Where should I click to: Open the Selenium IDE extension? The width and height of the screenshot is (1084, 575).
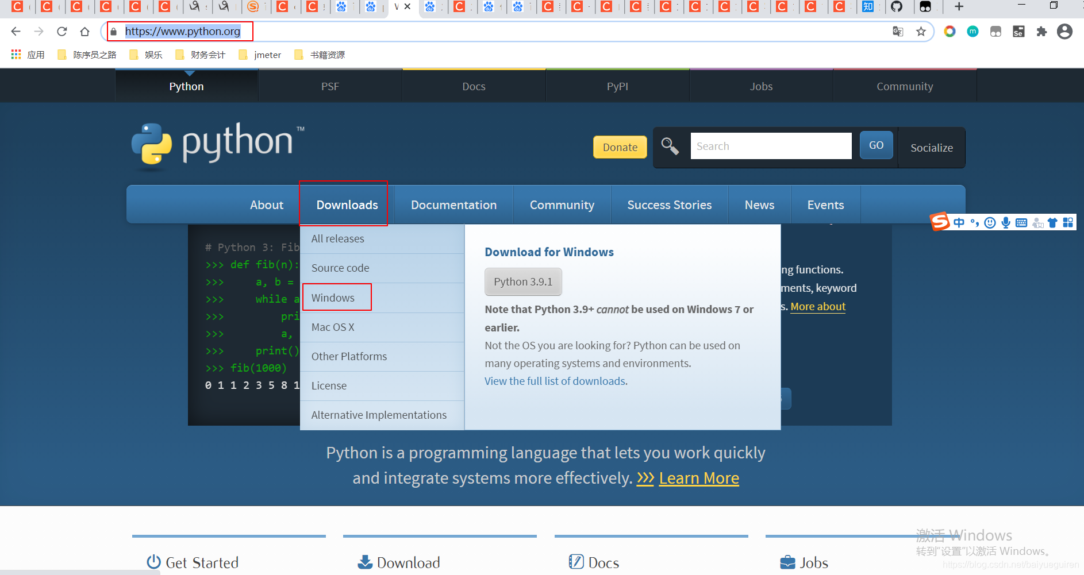1018,32
